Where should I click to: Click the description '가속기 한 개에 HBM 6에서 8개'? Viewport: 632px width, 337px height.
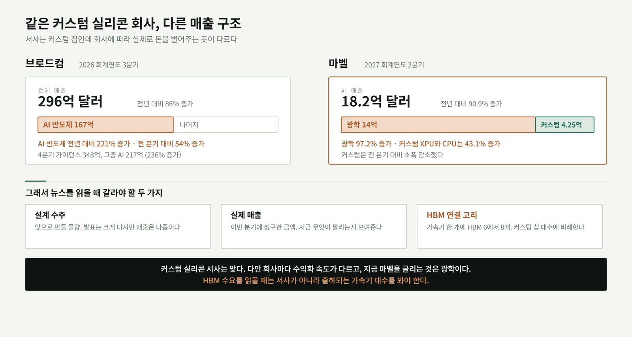click(506, 227)
